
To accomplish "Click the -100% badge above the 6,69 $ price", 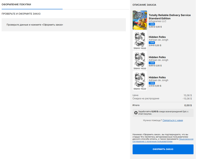I will click(152, 63).
